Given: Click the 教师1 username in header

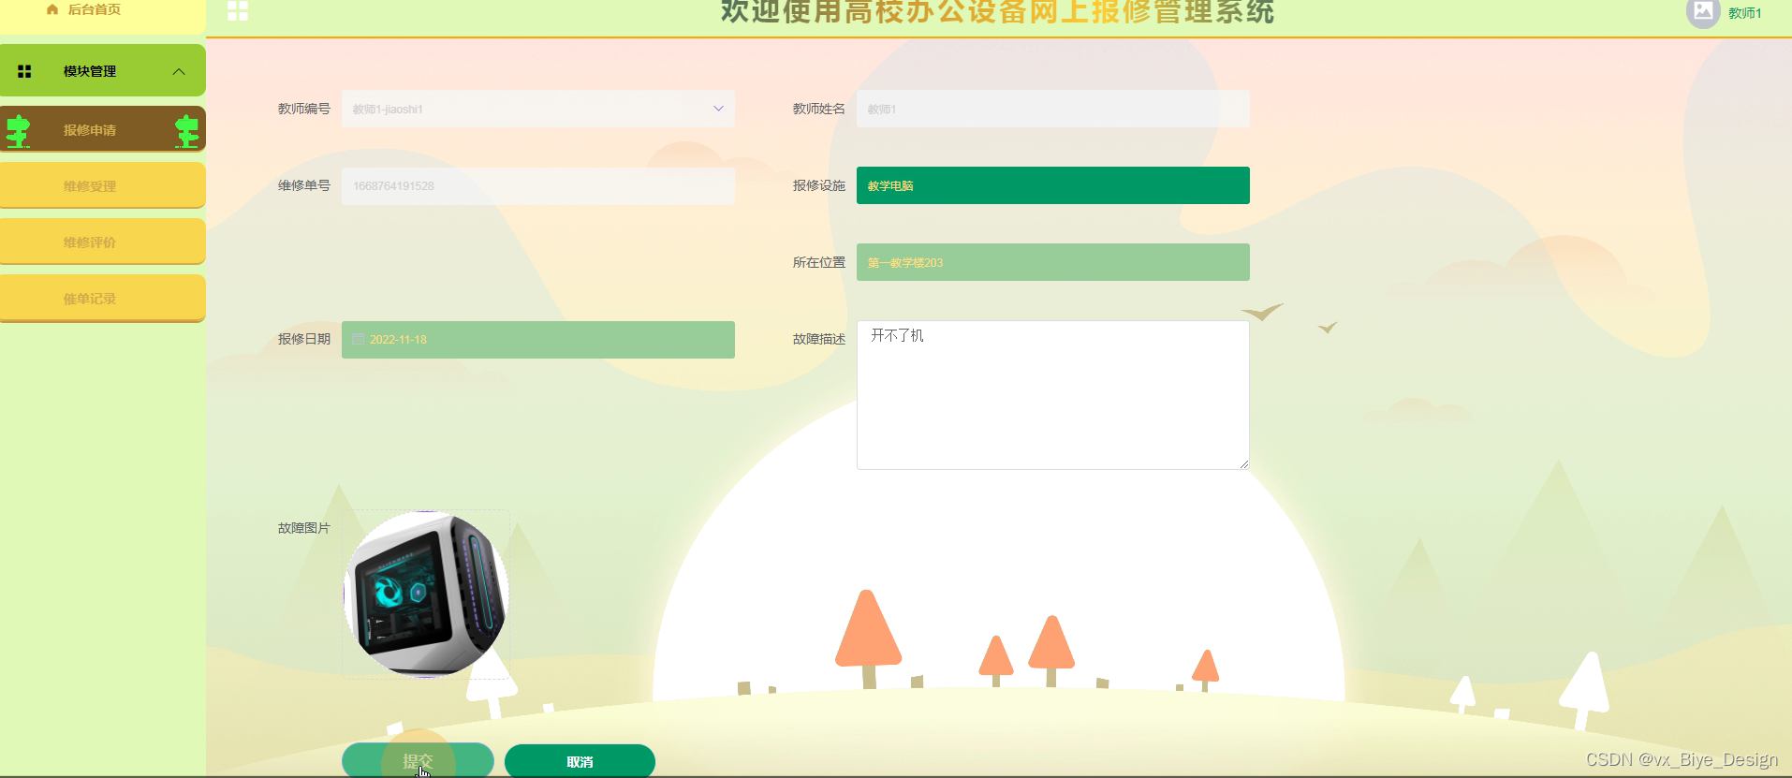Looking at the screenshot, I should tap(1745, 13).
